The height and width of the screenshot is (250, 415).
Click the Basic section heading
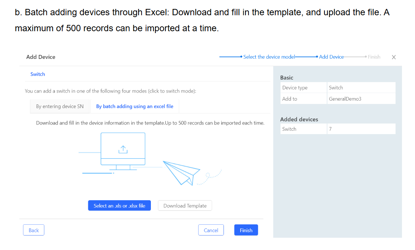(286, 78)
